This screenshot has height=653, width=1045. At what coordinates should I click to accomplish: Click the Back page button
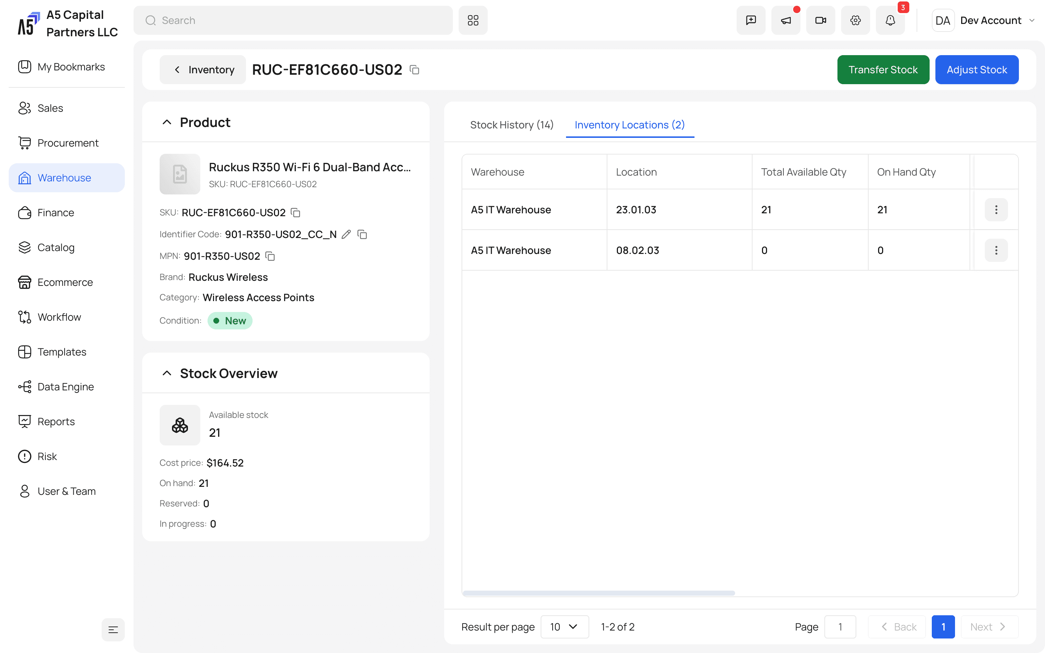coord(897,627)
